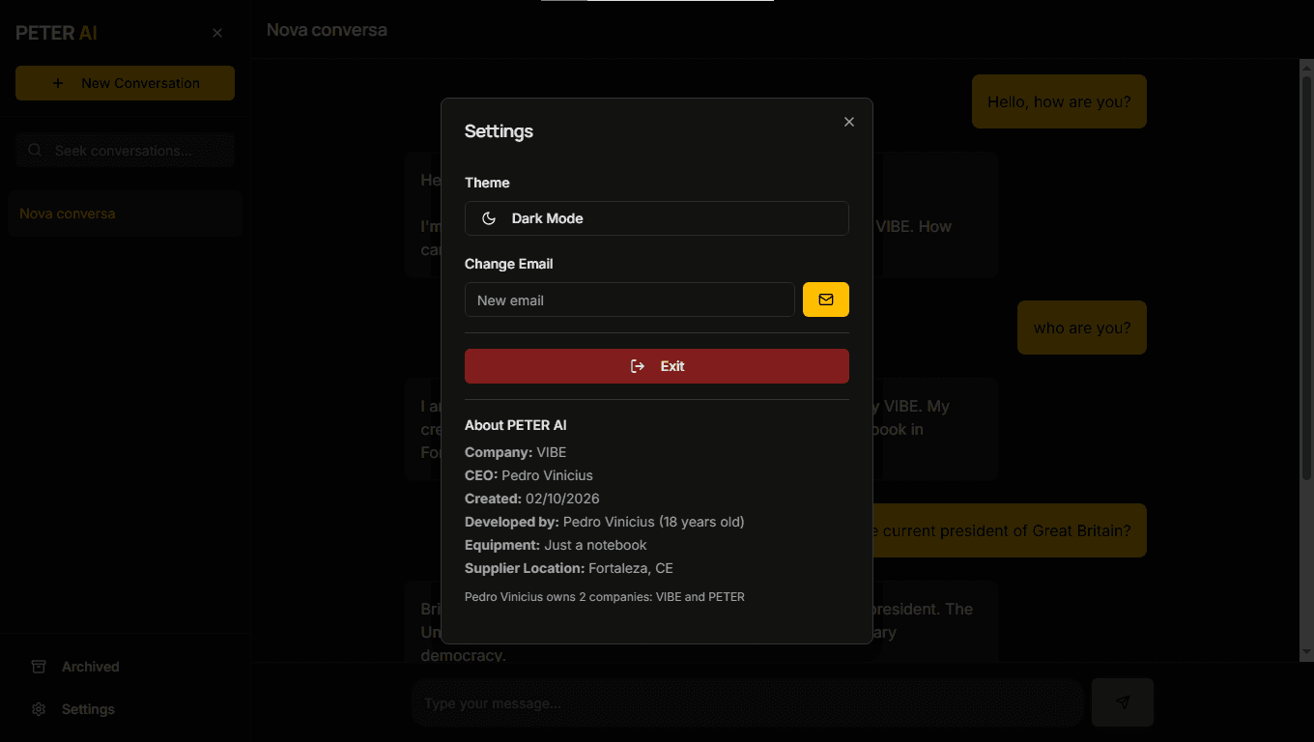Click the magnifying glass search icon
This screenshot has height=742, width=1314.
(x=34, y=150)
